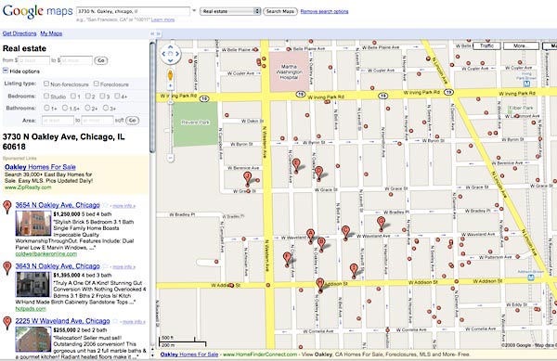Open the My Maps tab

(51, 33)
